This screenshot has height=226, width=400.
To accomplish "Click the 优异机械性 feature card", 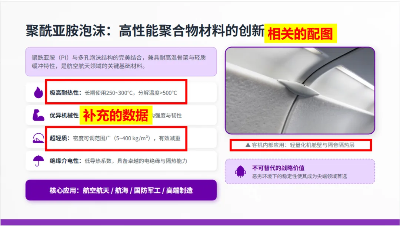I will click(x=121, y=116).
